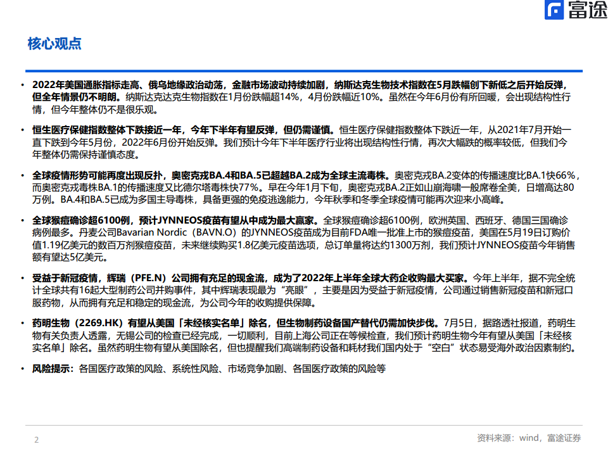Click the bold sentence starting 受益于新冠疫情

(250, 278)
